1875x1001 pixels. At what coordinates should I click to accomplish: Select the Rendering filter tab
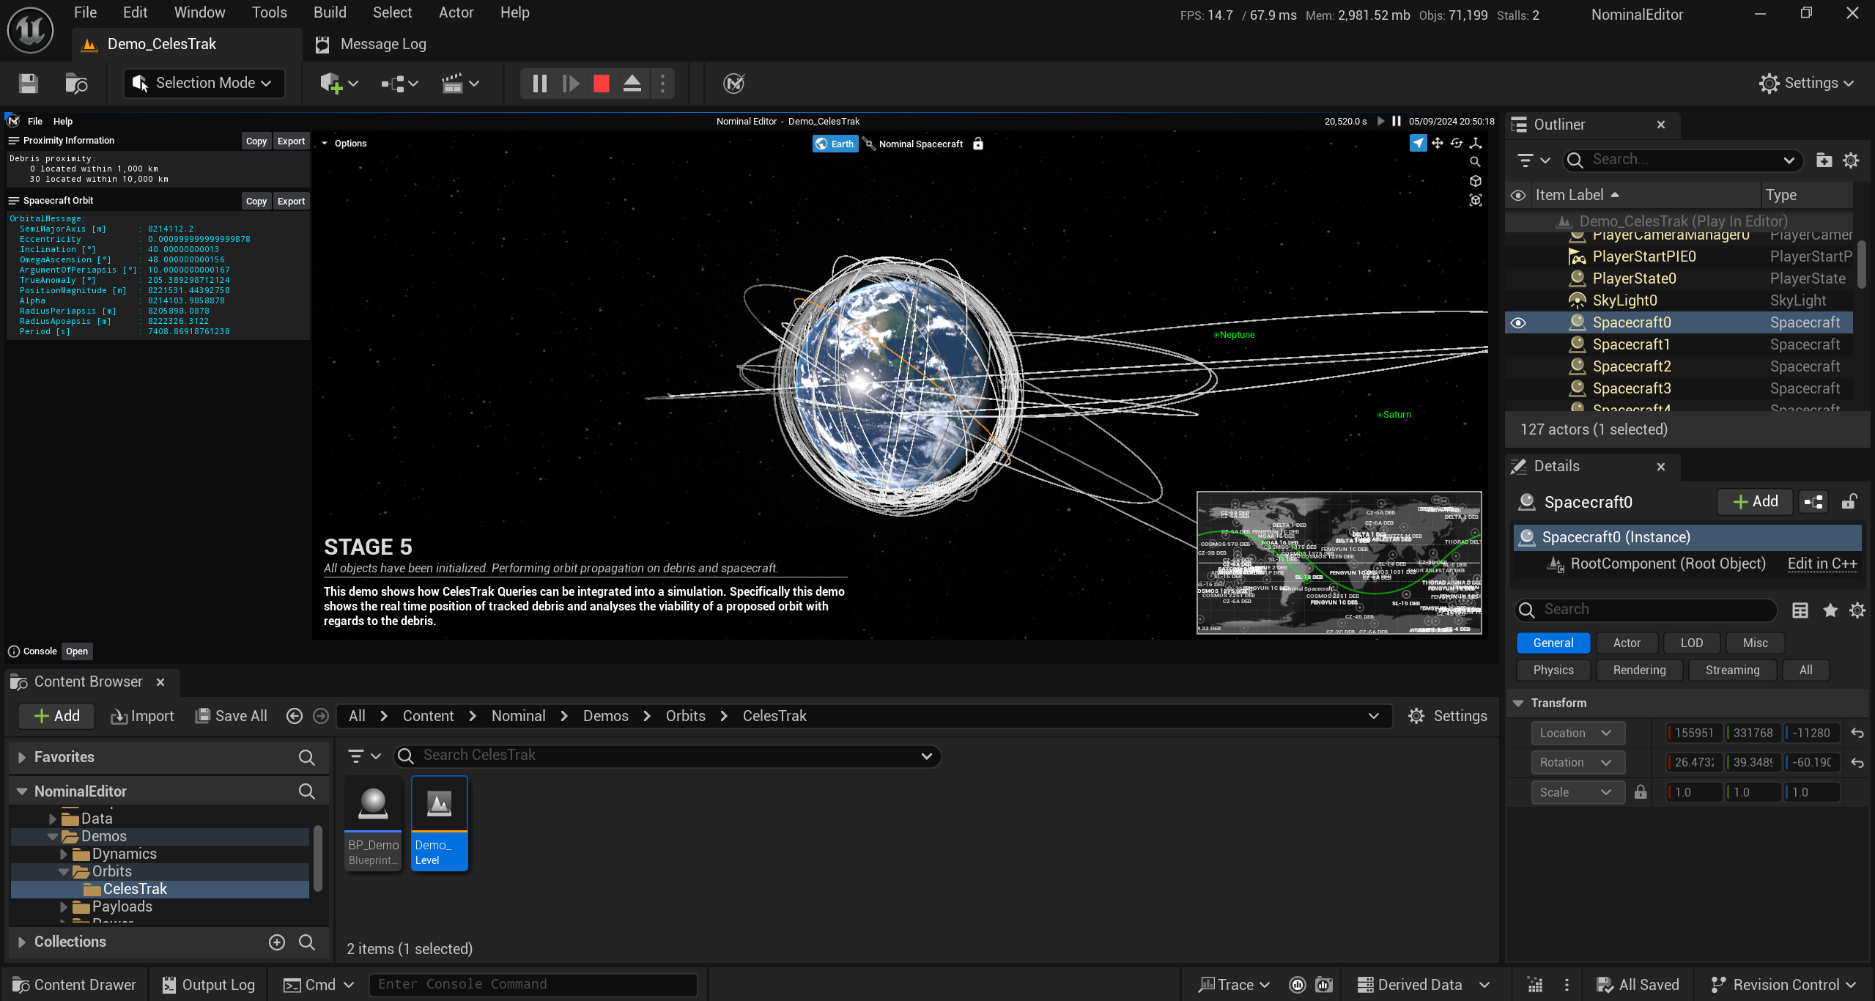click(1639, 671)
